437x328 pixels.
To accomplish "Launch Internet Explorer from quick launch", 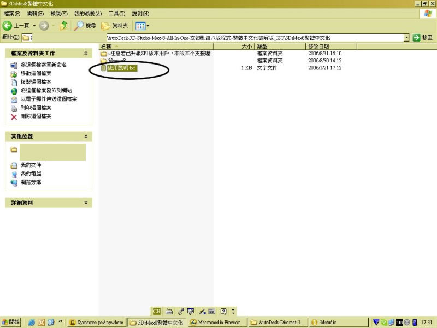I will [32, 323].
